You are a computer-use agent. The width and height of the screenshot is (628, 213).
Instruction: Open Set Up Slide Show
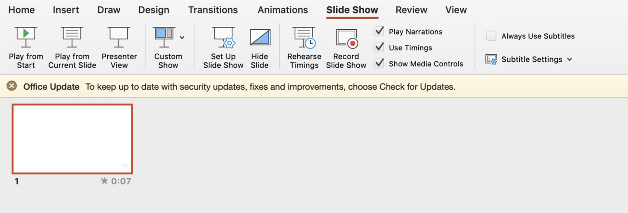click(223, 37)
